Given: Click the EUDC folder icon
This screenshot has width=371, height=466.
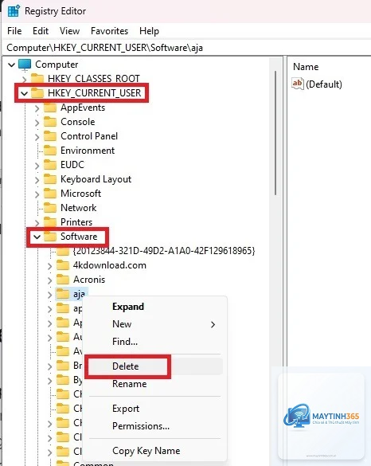Looking at the screenshot, I should click(50, 165).
